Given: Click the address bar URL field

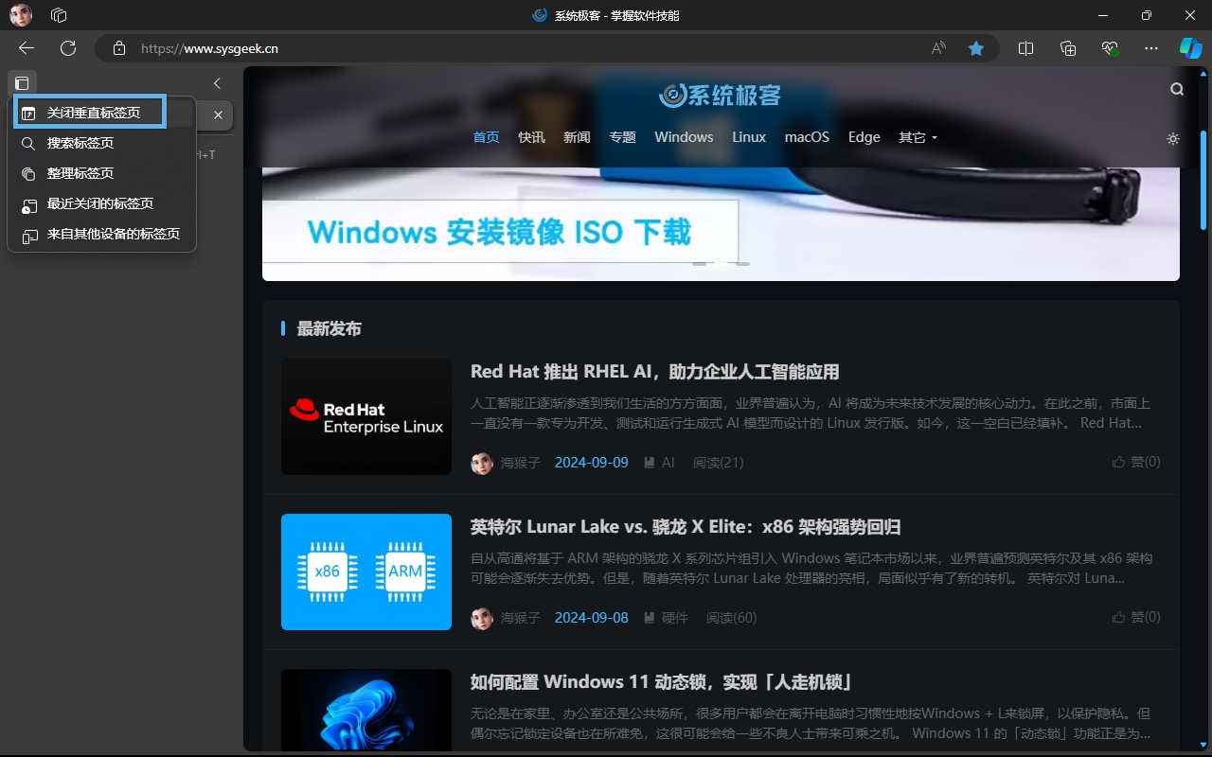Looking at the screenshot, I should pyautogui.click(x=530, y=48).
